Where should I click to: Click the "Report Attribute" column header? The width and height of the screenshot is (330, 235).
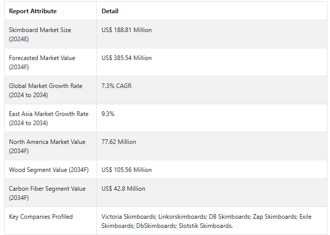pyautogui.click(x=33, y=11)
